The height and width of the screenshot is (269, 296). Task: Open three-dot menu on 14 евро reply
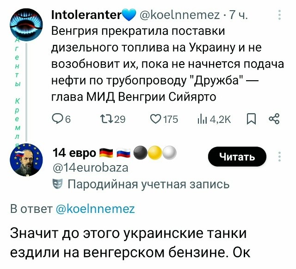pyautogui.click(x=280, y=156)
